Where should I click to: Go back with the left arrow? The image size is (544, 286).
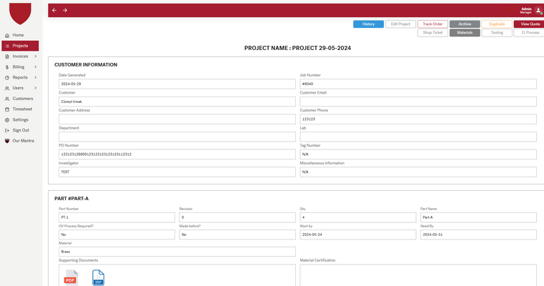(x=54, y=11)
